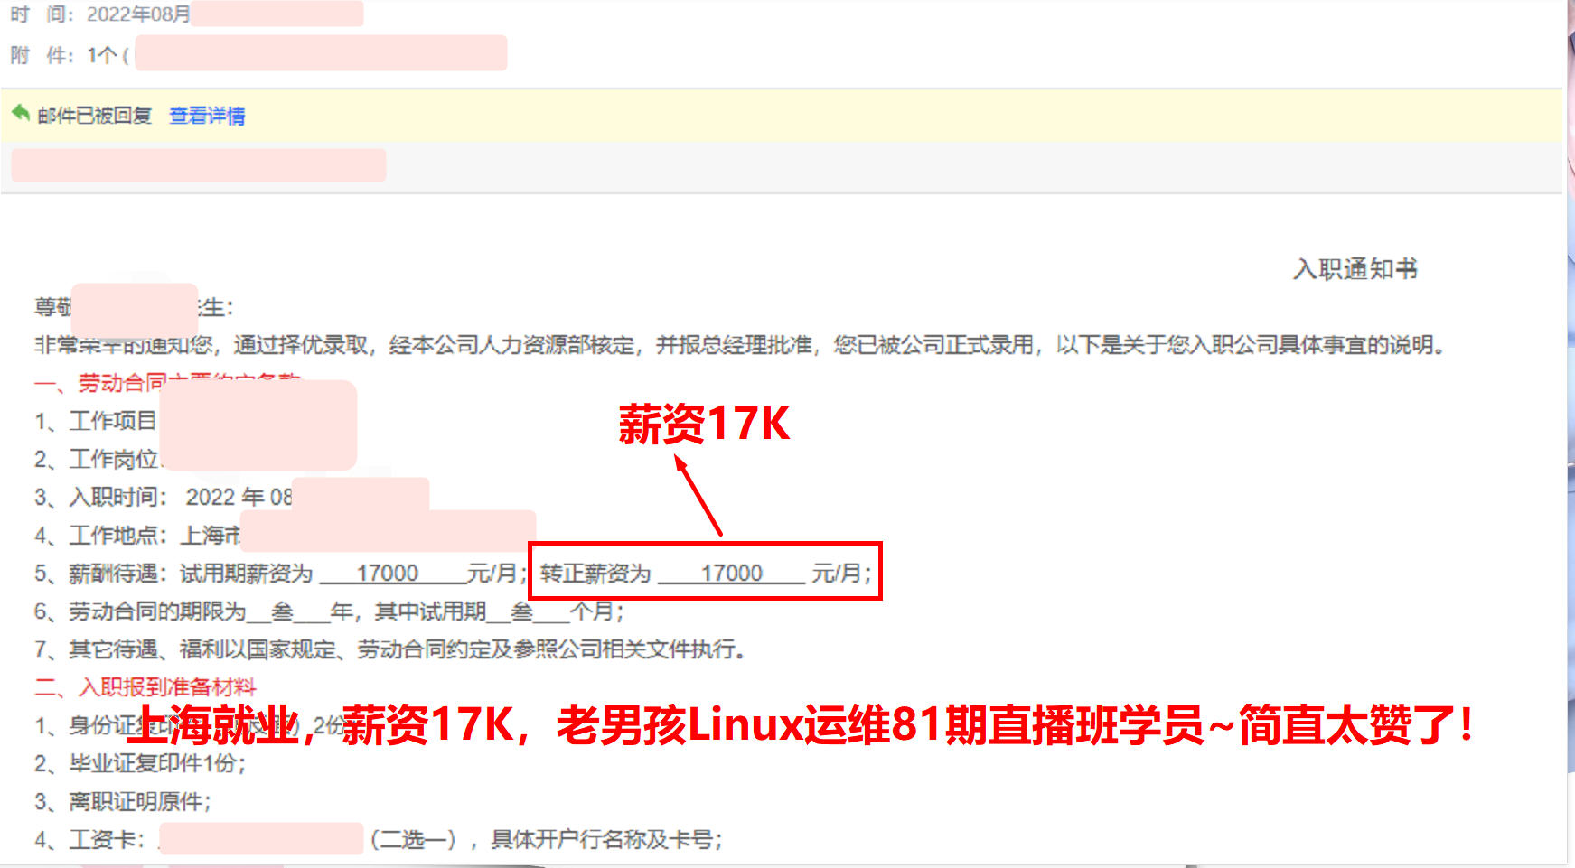
Task: Click the red banner text 上海就业
Action: (x=218, y=725)
